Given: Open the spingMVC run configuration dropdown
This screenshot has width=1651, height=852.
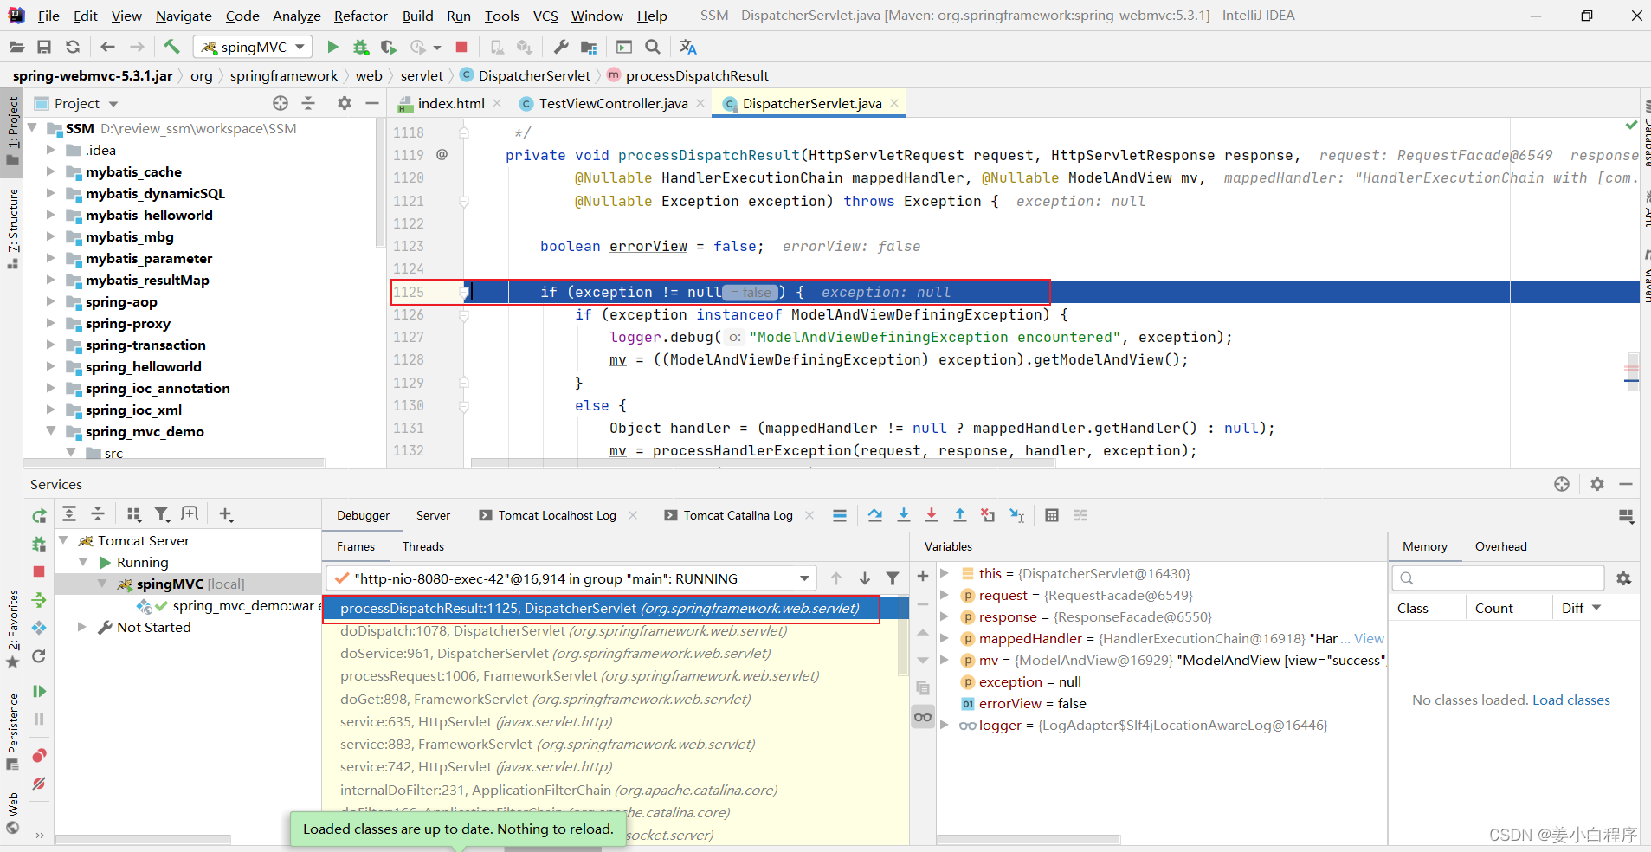Looking at the screenshot, I should 255,47.
